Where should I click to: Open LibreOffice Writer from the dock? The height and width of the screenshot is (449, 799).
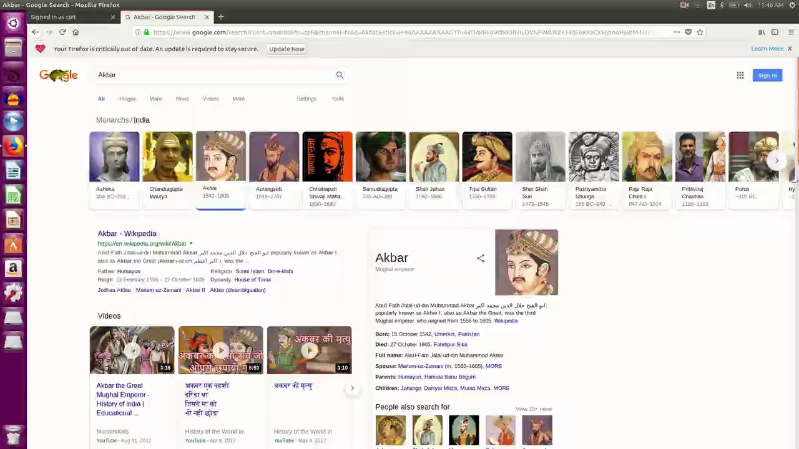coord(13,170)
